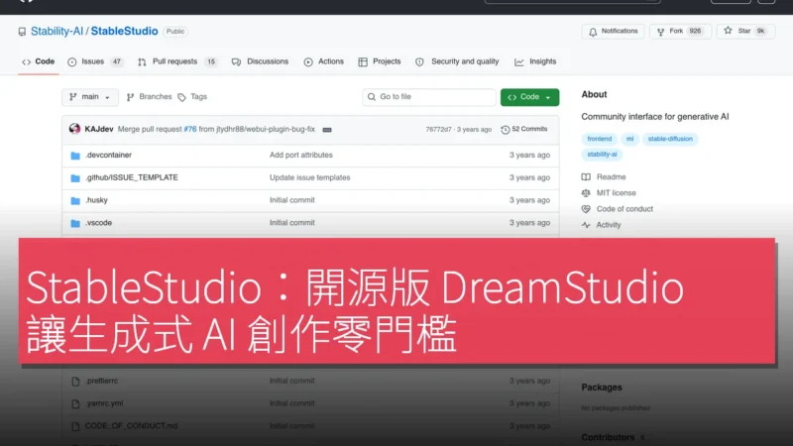Open the Code tab
The width and height of the screenshot is (793, 446).
(38, 61)
